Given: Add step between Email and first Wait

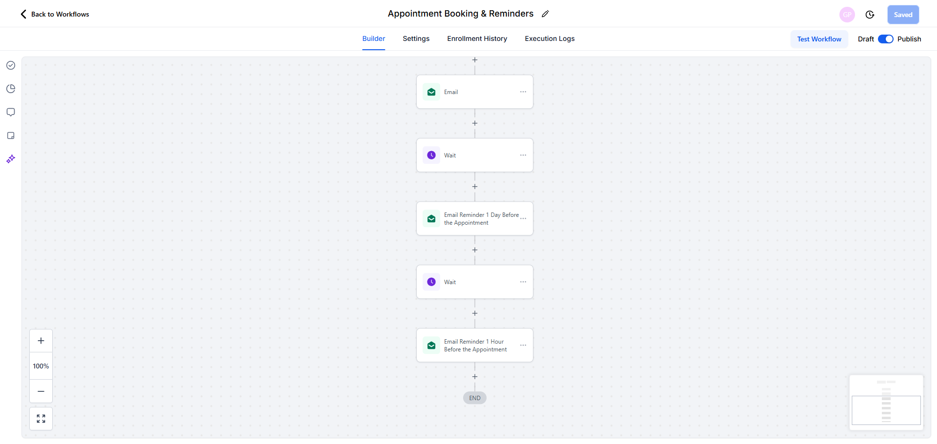Looking at the screenshot, I should pos(474,123).
